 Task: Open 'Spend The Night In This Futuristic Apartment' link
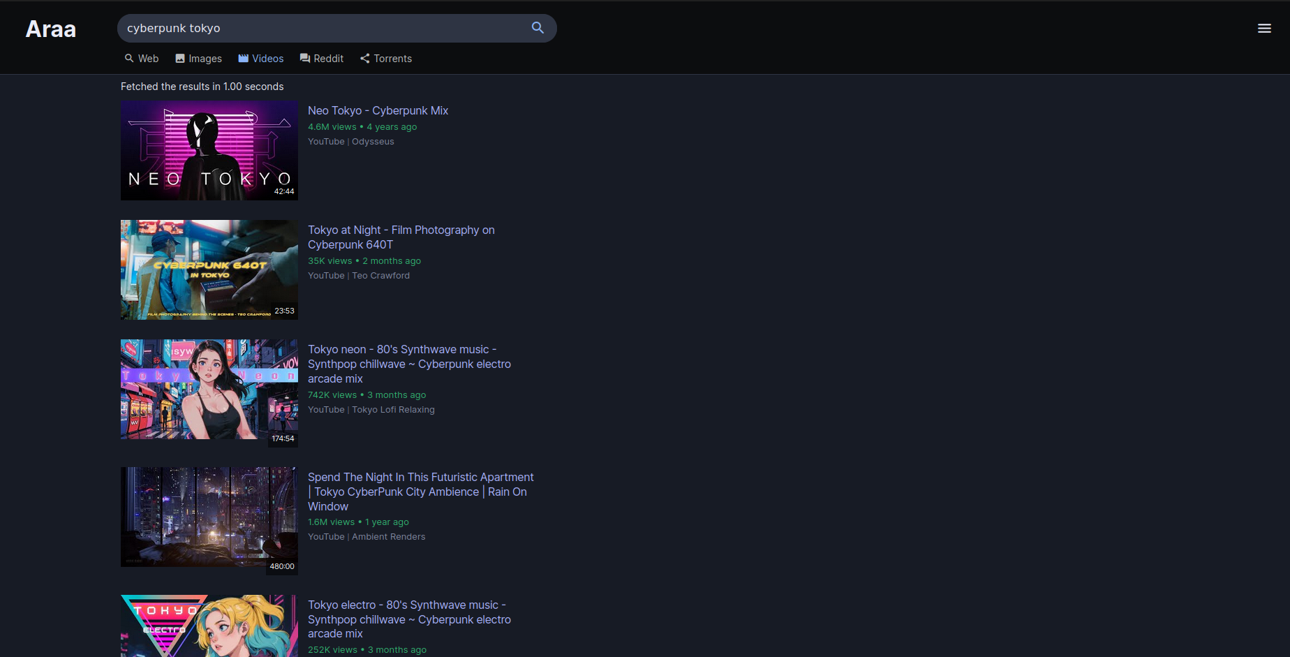click(421, 492)
